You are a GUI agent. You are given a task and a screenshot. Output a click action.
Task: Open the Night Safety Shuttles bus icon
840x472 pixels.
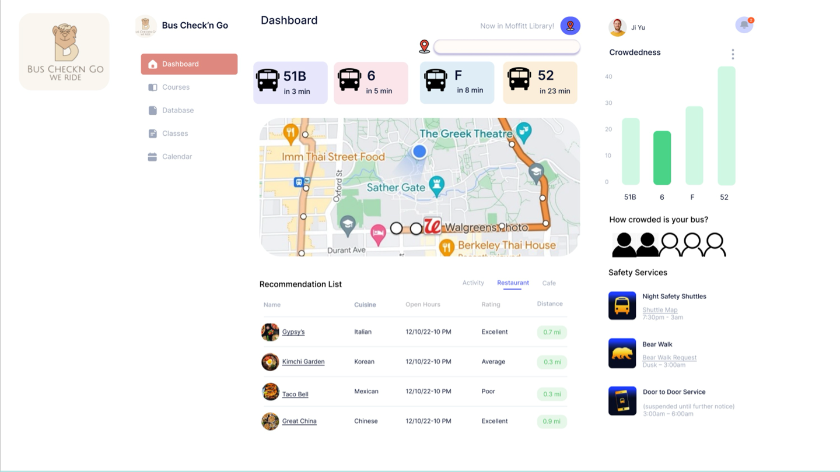pyautogui.click(x=622, y=305)
